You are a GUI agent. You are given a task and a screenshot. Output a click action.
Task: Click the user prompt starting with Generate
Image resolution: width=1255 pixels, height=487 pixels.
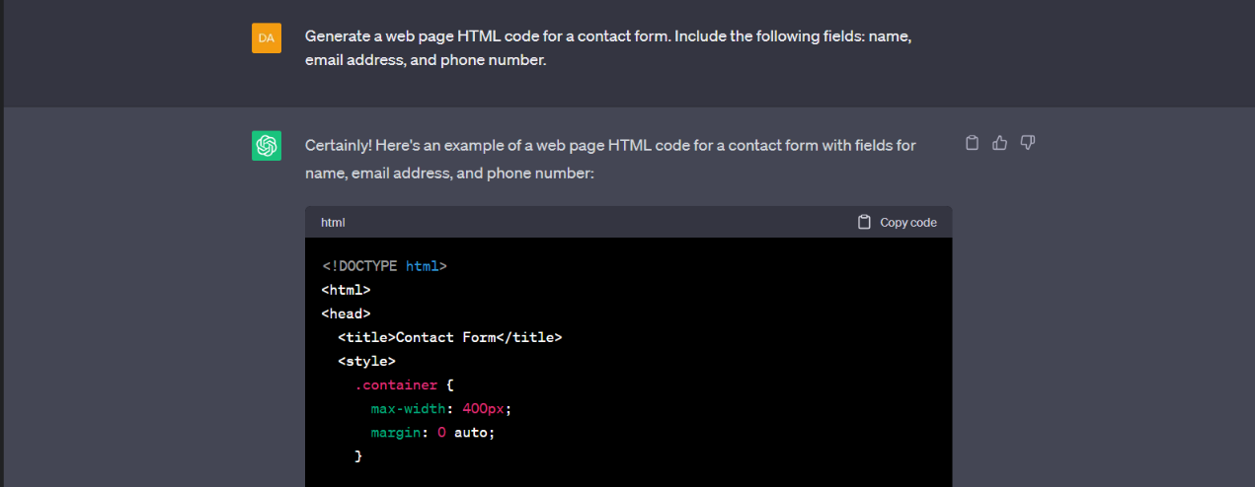[x=608, y=48]
